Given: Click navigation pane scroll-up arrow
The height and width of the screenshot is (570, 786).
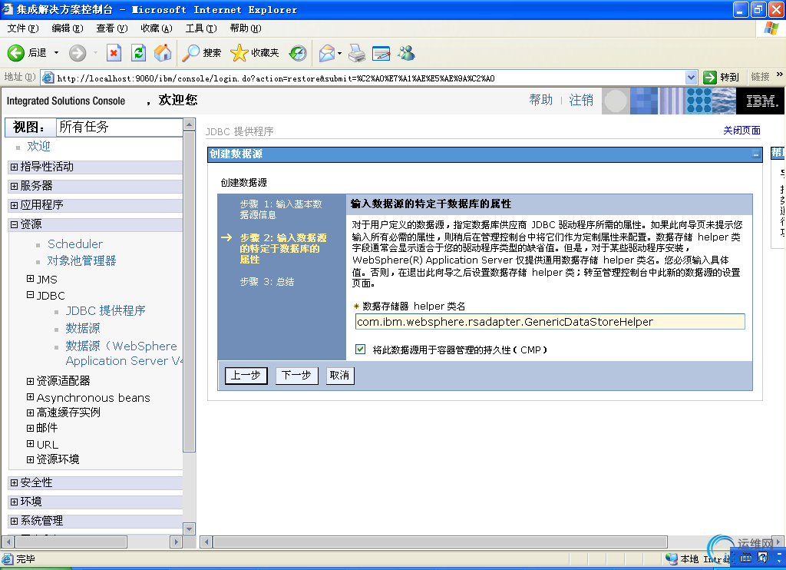Looking at the screenshot, I should coord(189,124).
